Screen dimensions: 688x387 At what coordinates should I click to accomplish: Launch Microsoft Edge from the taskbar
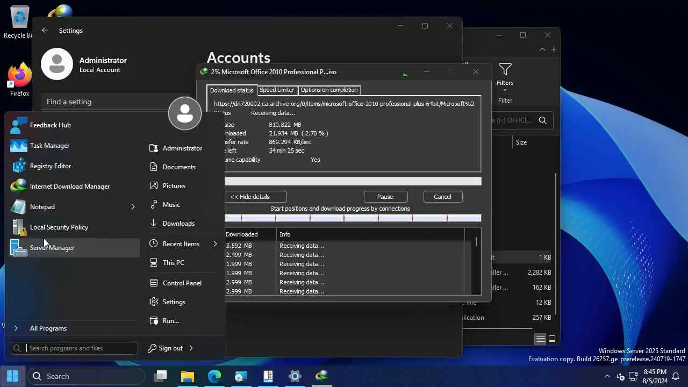click(x=214, y=376)
